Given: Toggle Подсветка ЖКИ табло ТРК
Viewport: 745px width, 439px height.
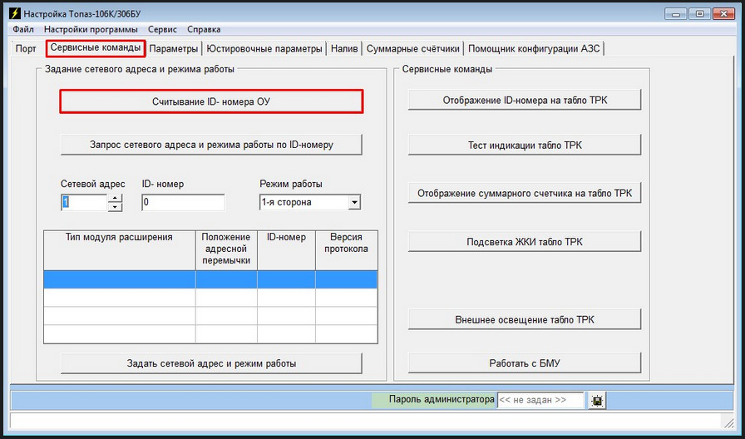Looking at the screenshot, I should point(525,242).
